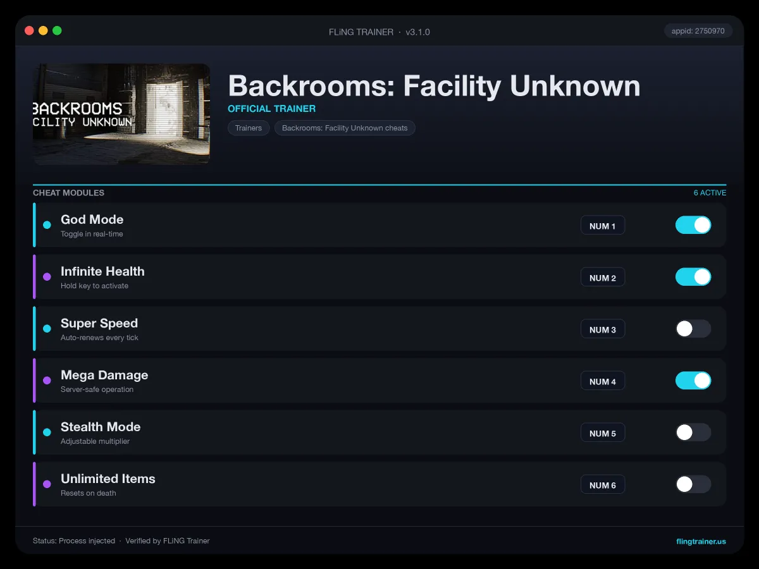Select the NUM 6 hotkey button
Viewport: 759px width, 569px height.
[603, 485]
